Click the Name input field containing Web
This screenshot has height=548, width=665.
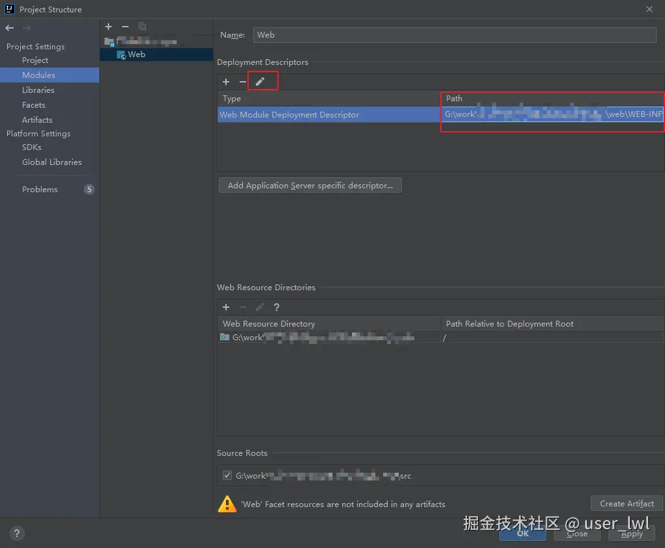pyautogui.click(x=455, y=35)
